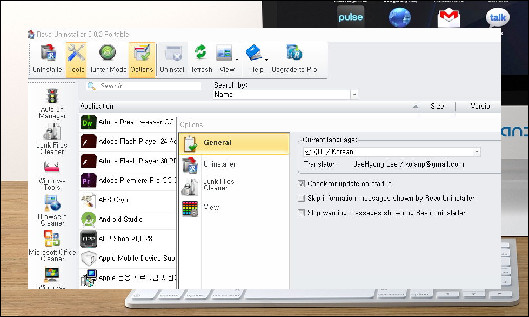Open Browsers Cleaner in sidebar
Viewport: 529px width, 317px height.
pos(52,211)
